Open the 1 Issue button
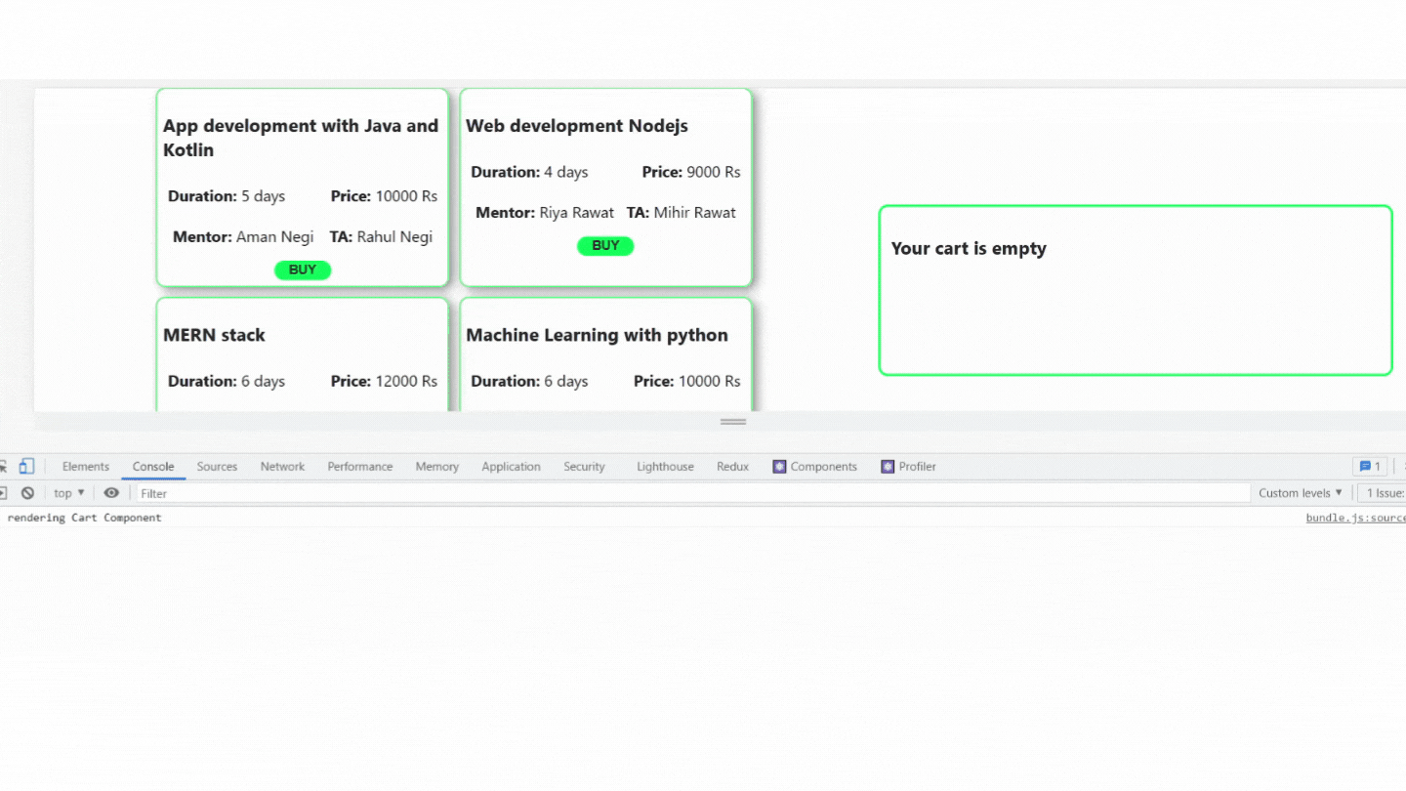Viewport: 1406px width, 791px height. 1382,493
